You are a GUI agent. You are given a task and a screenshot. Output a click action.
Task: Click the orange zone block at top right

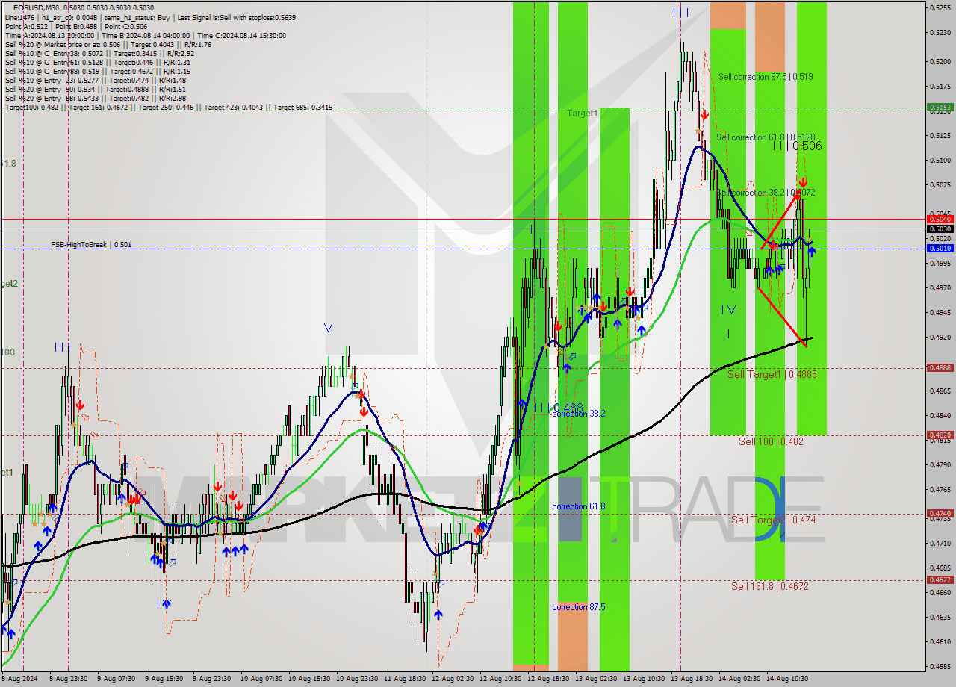coord(769,36)
